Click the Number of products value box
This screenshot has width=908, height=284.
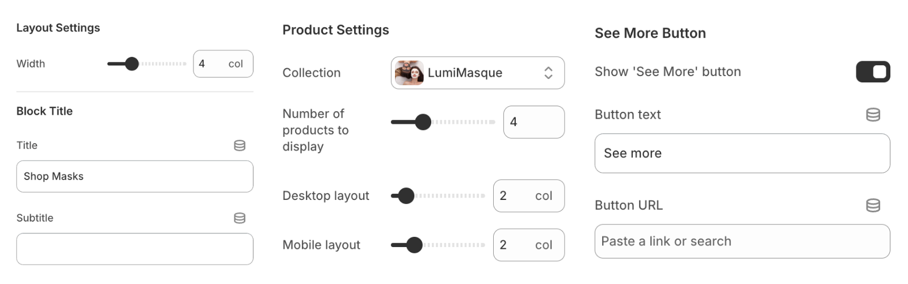(533, 122)
